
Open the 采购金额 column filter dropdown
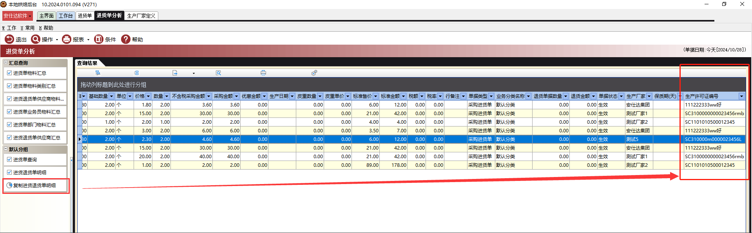click(x=236, y=96)
